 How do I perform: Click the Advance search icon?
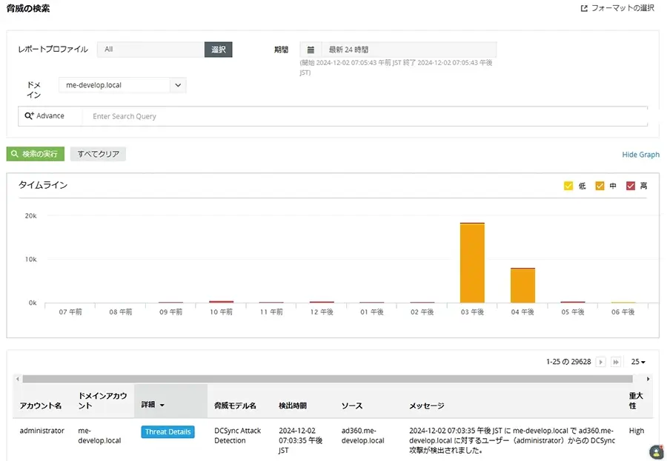pos(29,115)
